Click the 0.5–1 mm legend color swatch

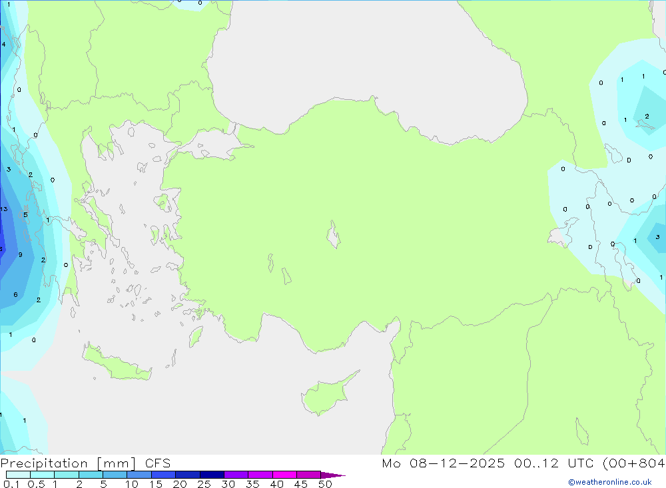point(43,475)
